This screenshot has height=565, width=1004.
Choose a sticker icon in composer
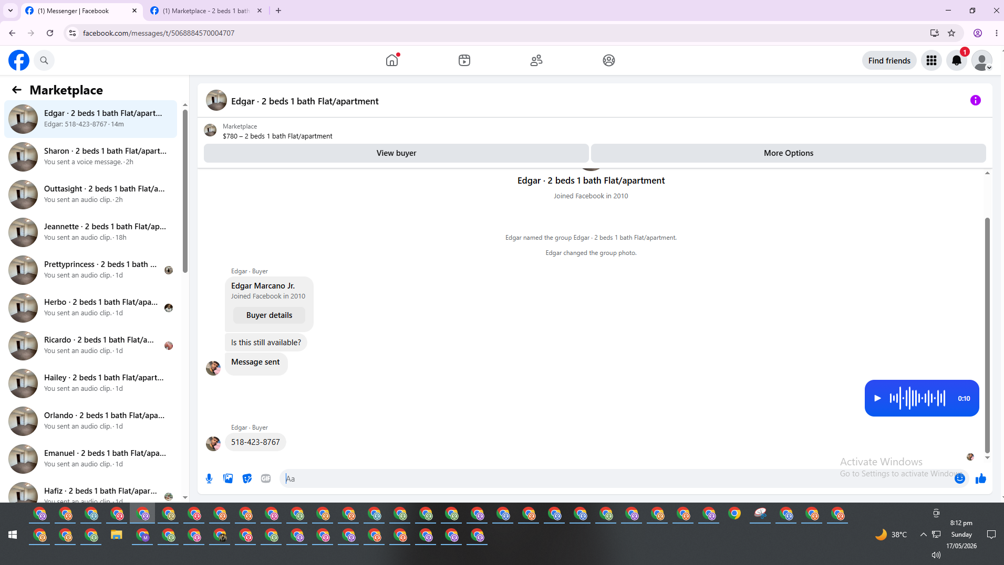(247, 478)
